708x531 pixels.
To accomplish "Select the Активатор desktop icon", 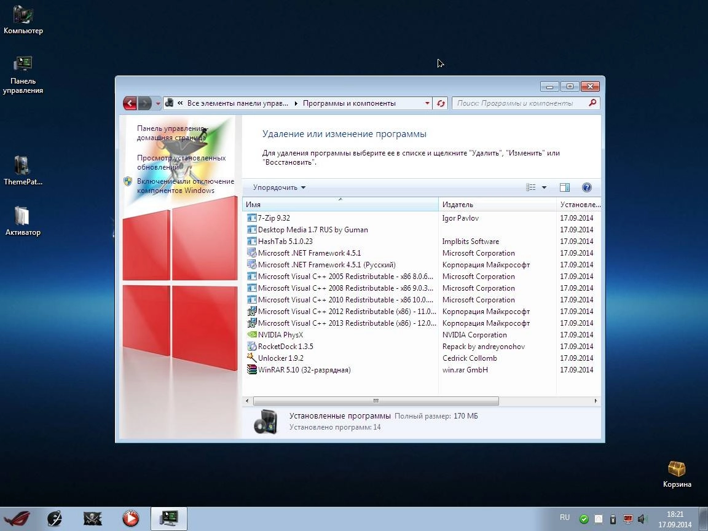I will [23, 221].
